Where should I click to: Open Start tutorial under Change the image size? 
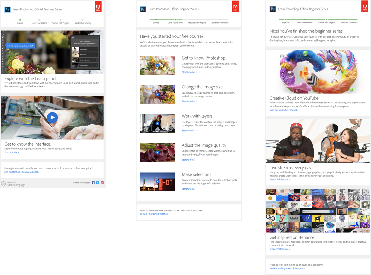(x=189, y=101)
